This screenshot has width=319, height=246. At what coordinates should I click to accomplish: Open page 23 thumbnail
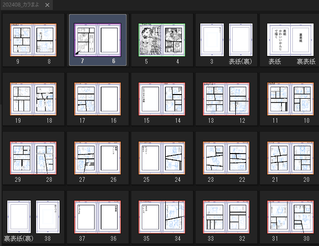tap(214, 158)
